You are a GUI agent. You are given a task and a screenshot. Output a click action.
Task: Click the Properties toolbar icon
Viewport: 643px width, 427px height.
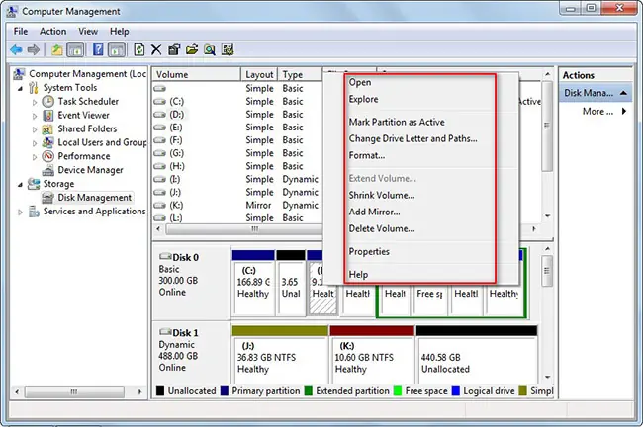pos(174,50)
